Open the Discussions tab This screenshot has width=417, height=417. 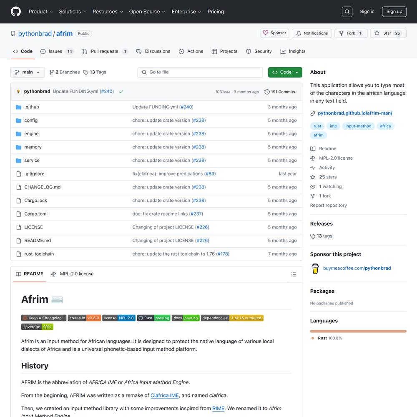coord(153,51)
